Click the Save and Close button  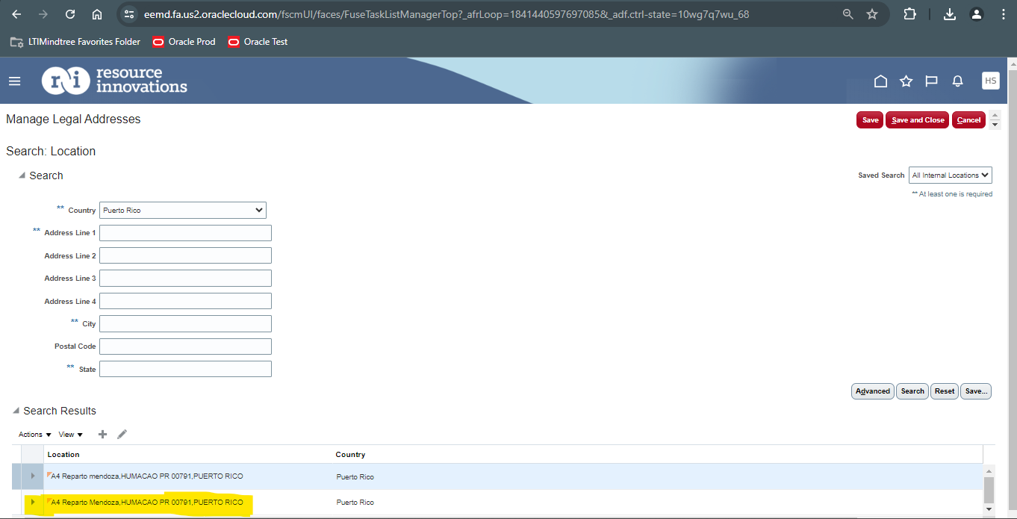[x=917, y=119]
